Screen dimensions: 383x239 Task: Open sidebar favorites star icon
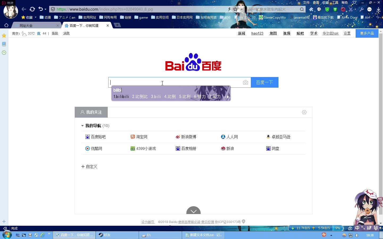click(4, 36)
